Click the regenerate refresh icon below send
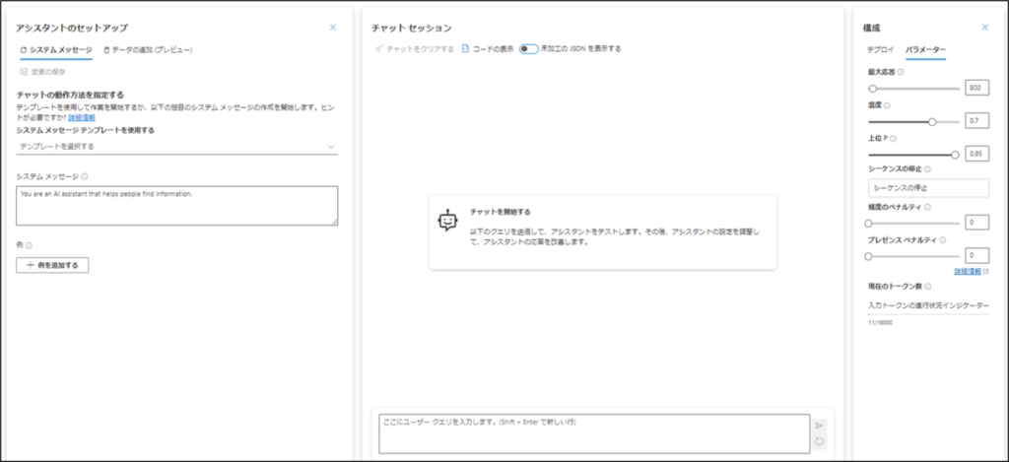The image size is (1009, 462). 819,441
